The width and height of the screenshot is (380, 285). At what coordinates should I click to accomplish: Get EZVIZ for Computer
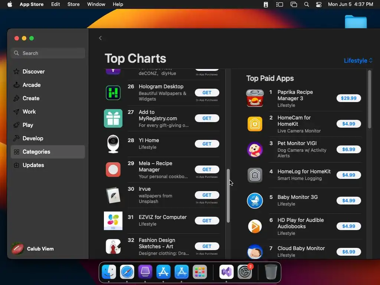click(207, 221)
